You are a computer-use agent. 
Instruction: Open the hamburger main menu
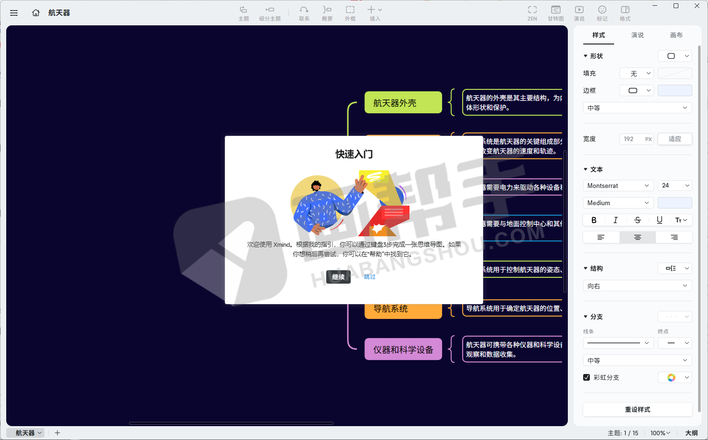pos(14,13)
